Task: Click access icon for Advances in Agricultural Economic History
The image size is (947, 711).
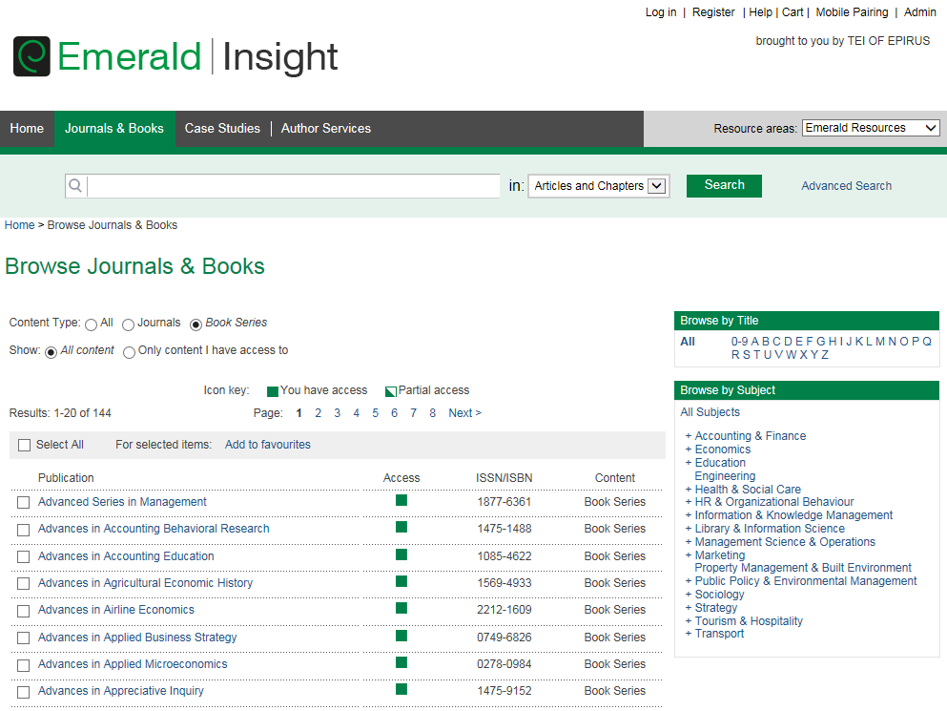Action: click(401, 581)
